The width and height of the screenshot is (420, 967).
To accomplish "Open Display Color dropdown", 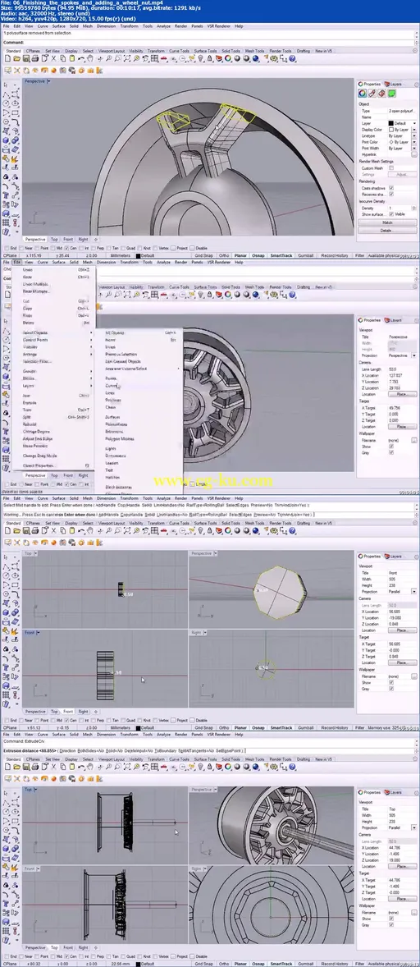I will click(x=413, y=130).
